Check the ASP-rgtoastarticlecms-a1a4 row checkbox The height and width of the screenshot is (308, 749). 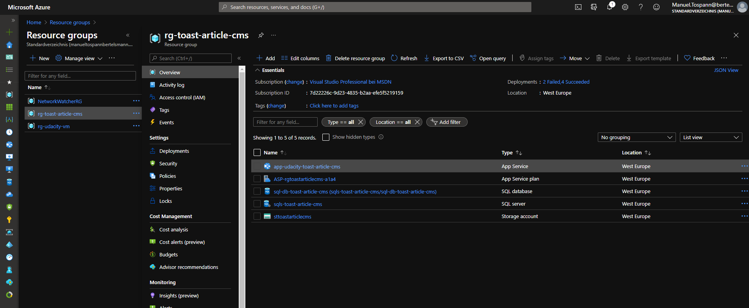pyautogui.click(x=257, y=179)
